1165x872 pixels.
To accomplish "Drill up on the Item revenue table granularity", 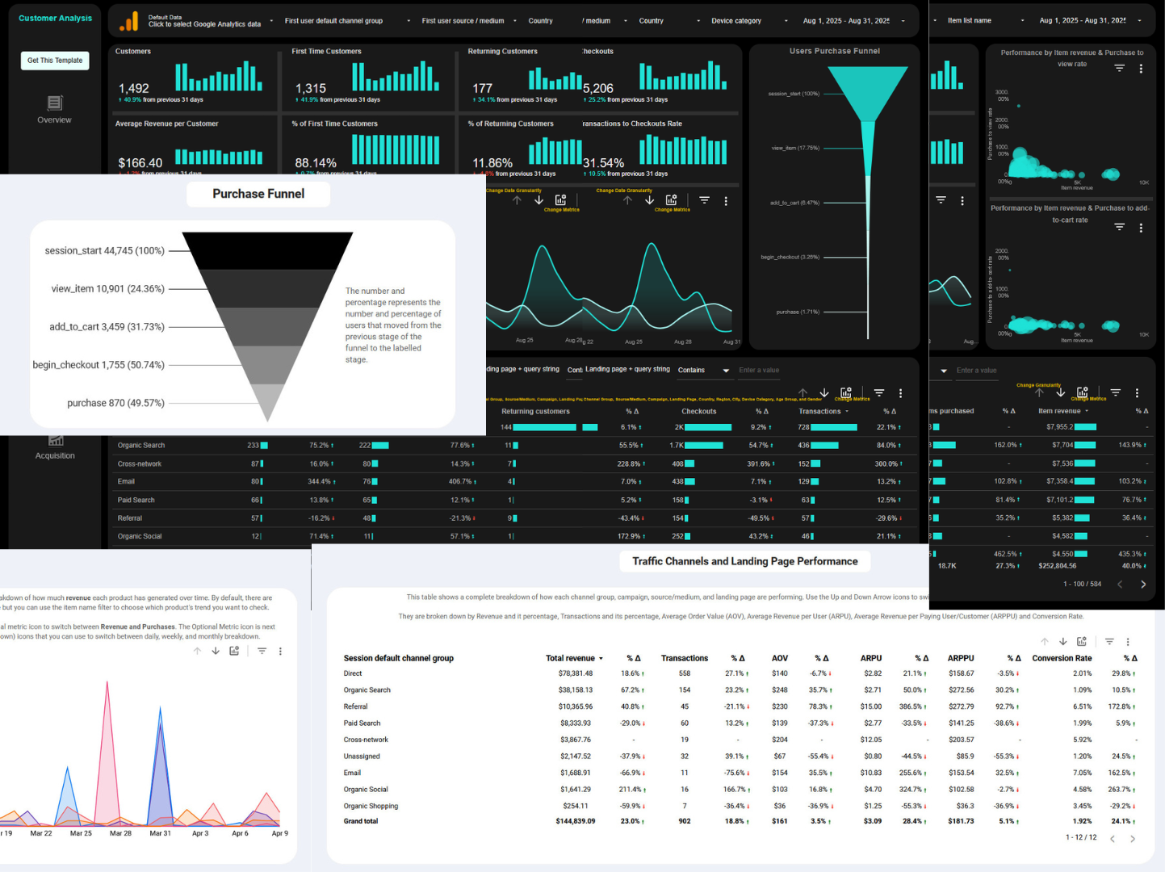I will 1040,393.
